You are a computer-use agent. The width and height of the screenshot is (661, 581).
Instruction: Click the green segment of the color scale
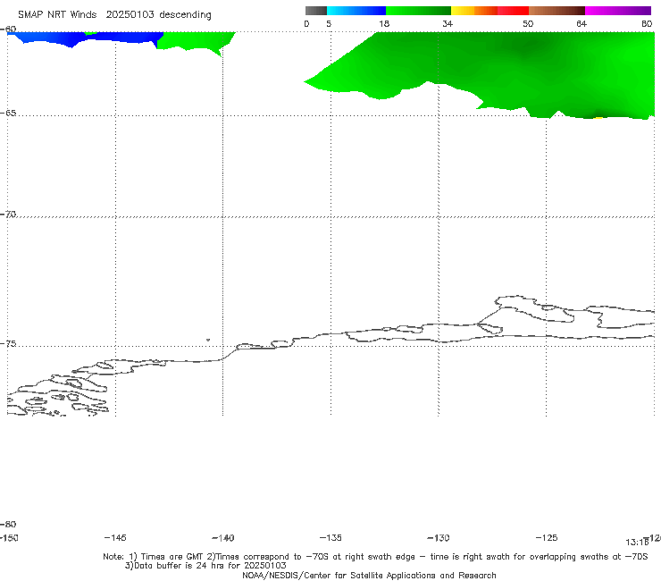pos(418,11)
